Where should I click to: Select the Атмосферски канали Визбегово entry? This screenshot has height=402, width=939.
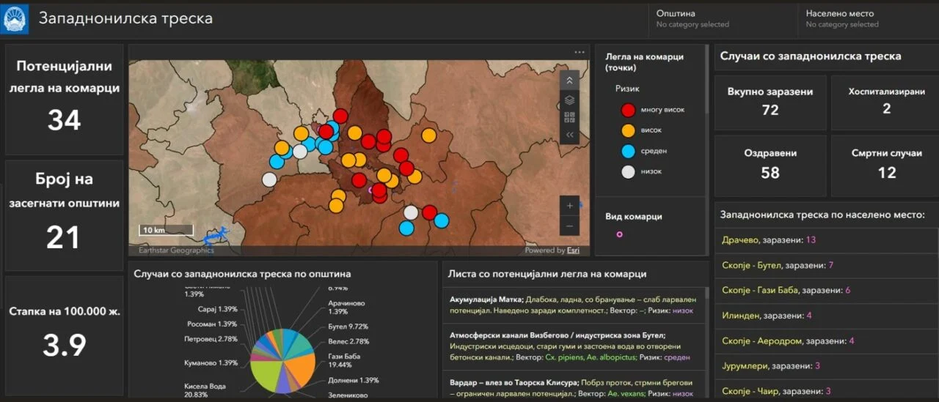(x=574, y=346)
